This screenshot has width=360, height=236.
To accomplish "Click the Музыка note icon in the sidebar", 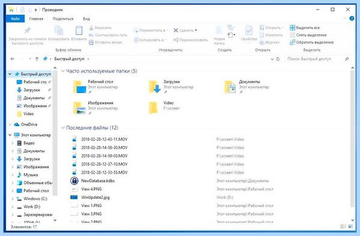I will coord(19,175).
